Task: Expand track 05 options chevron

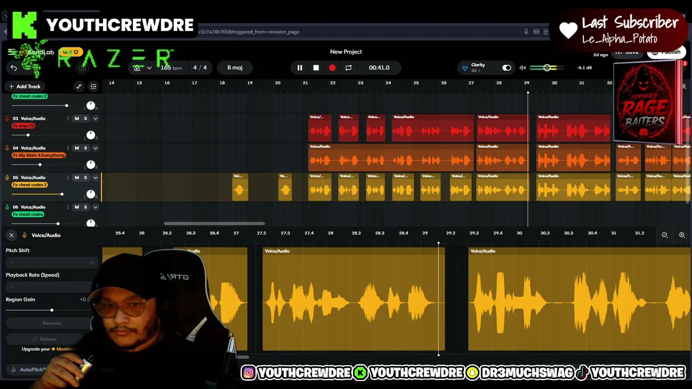Action: pyautogui.click(x=95, y=178)
